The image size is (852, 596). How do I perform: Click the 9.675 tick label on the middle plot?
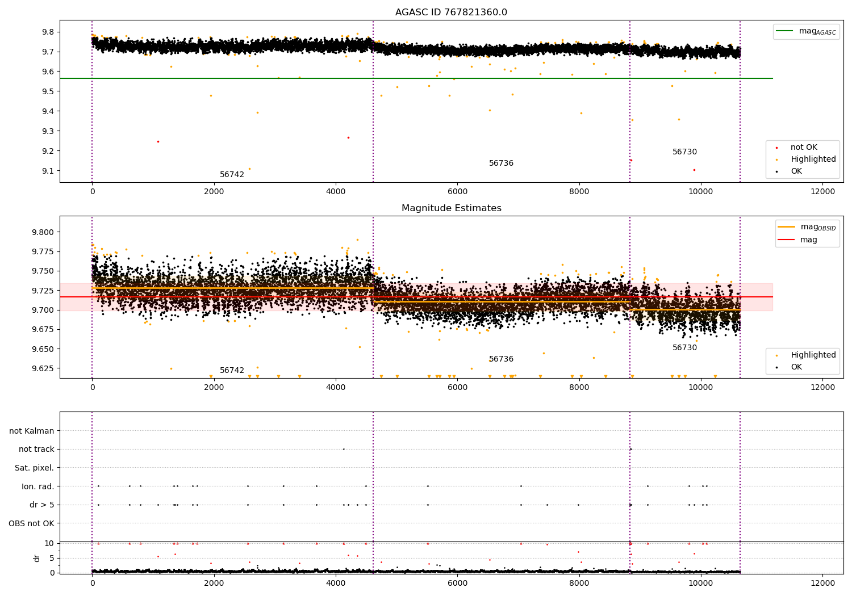[43, 330]
